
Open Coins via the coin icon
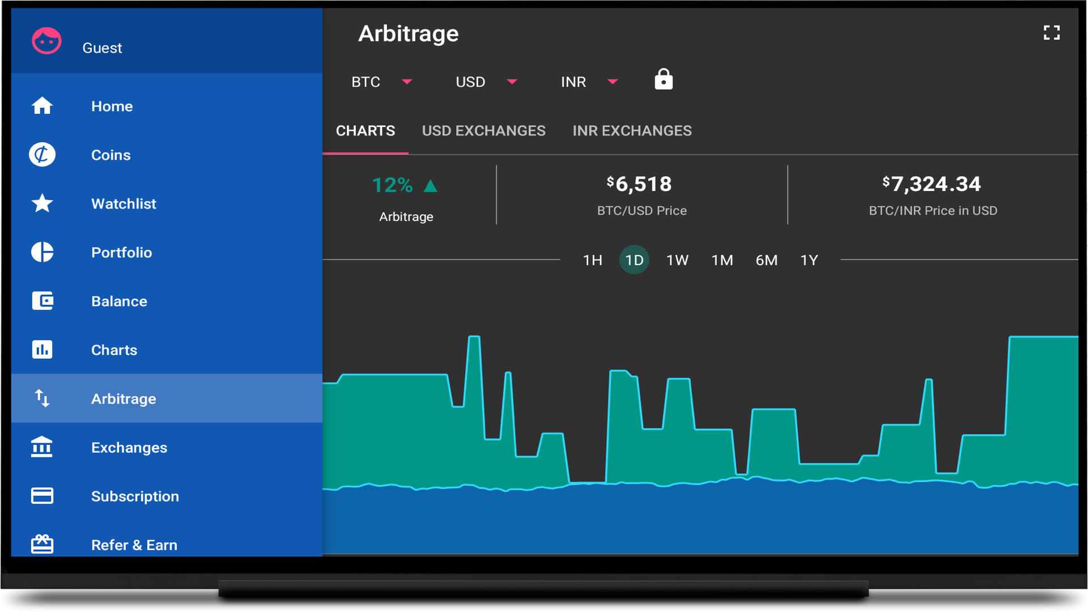(42, 155)
